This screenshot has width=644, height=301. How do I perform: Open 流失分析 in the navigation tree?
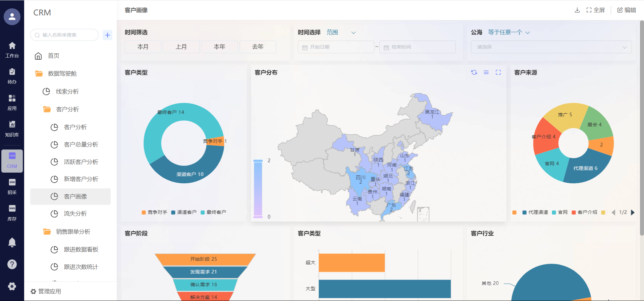(x=75, y=214)
